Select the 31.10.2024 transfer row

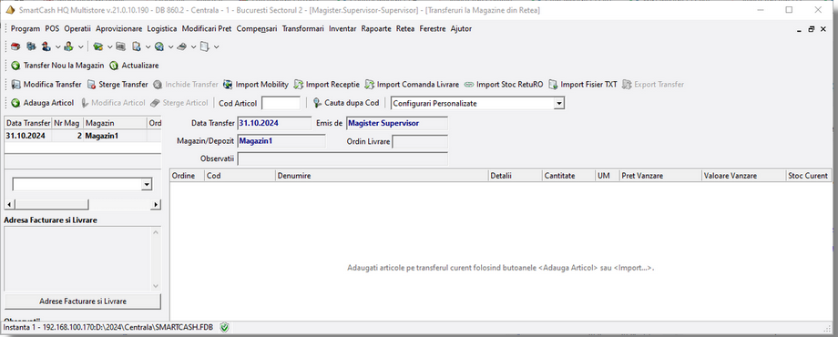click(x=83, y=136)
